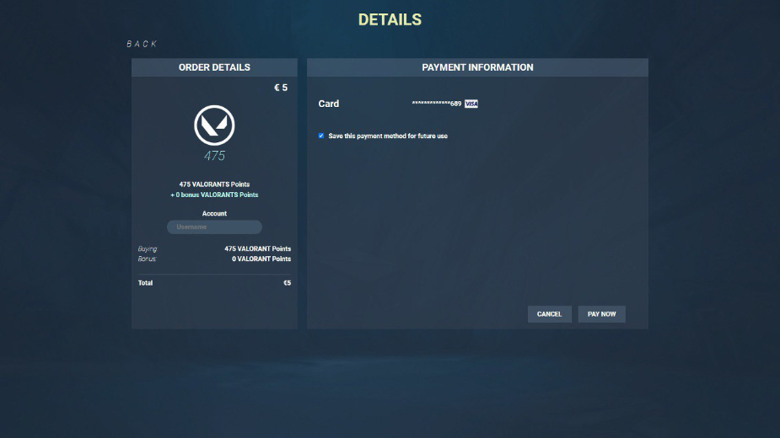Click 'Save this payment method for future use' label
This screenshot has height=438, width=780.
pyautogui.click(x=388, y=136)
